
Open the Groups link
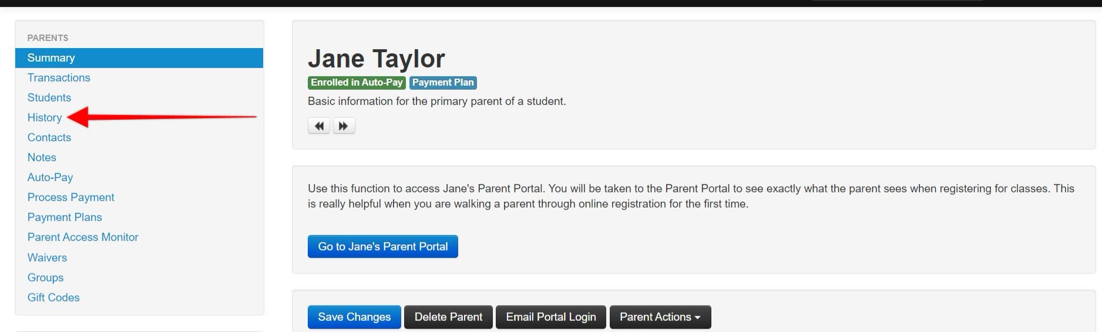pos(45,278)
